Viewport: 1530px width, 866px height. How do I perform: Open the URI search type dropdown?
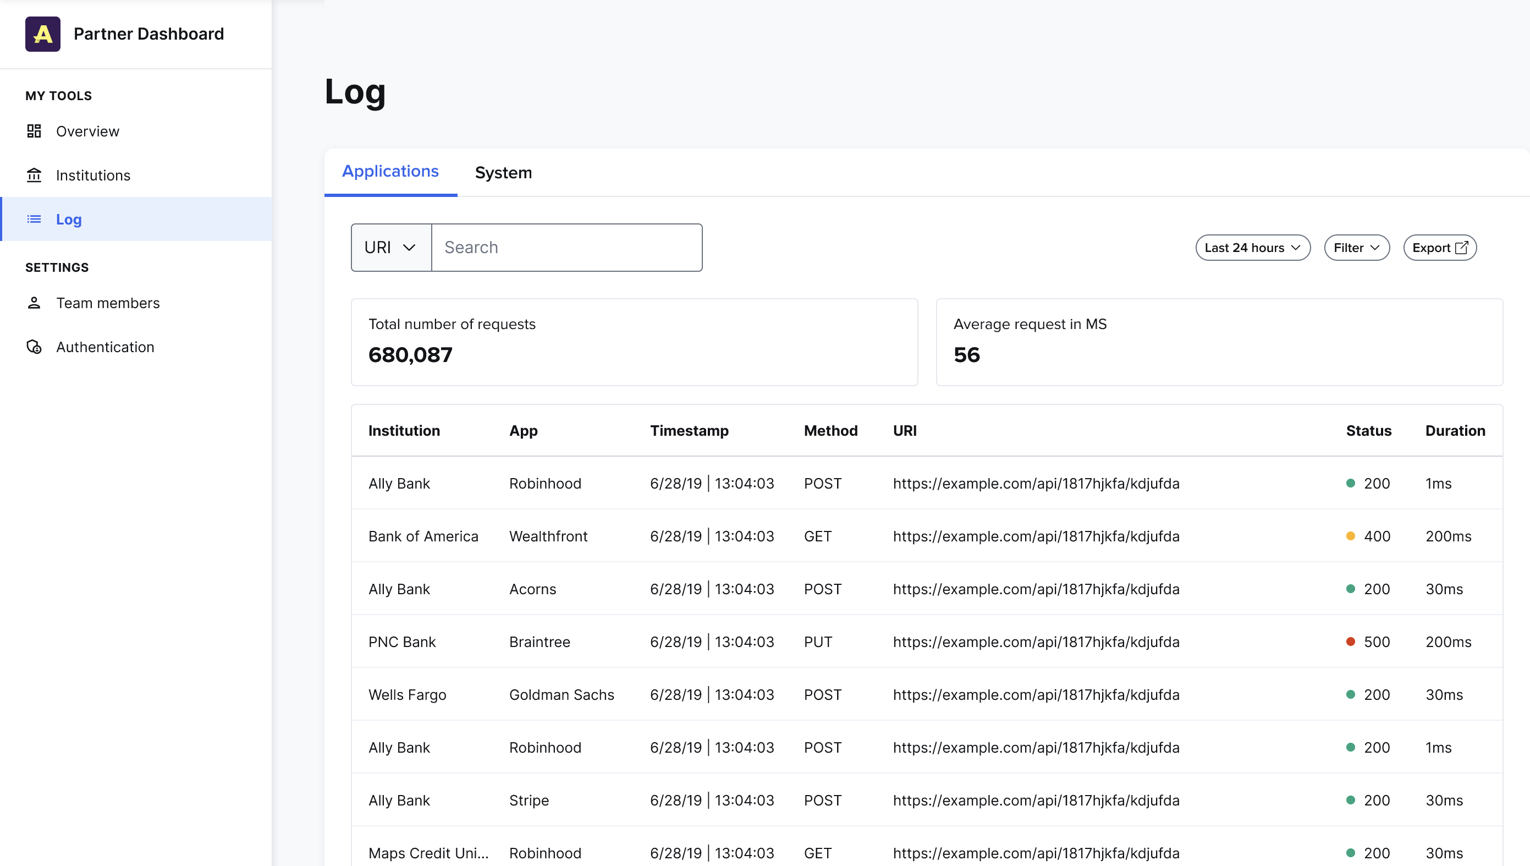click(x=390, y=247)
